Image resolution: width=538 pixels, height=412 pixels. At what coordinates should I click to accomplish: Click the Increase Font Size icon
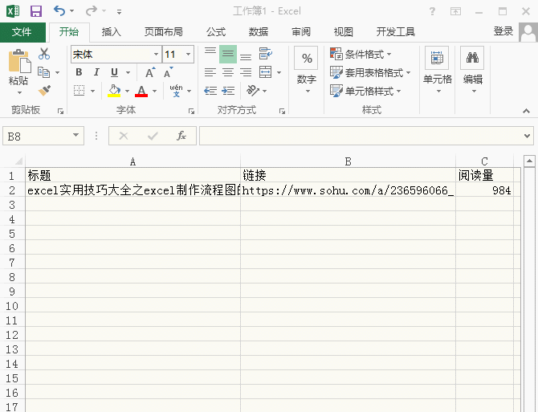[150, 72]
